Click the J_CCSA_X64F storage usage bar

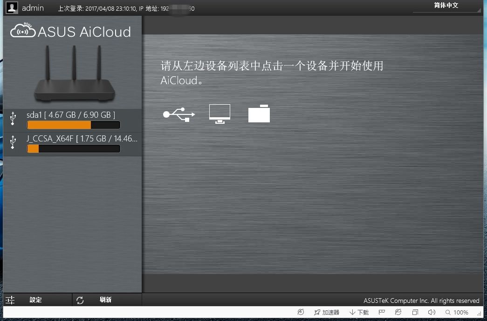point(74,148)
